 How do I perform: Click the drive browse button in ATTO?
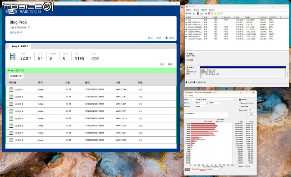(194, 100)
